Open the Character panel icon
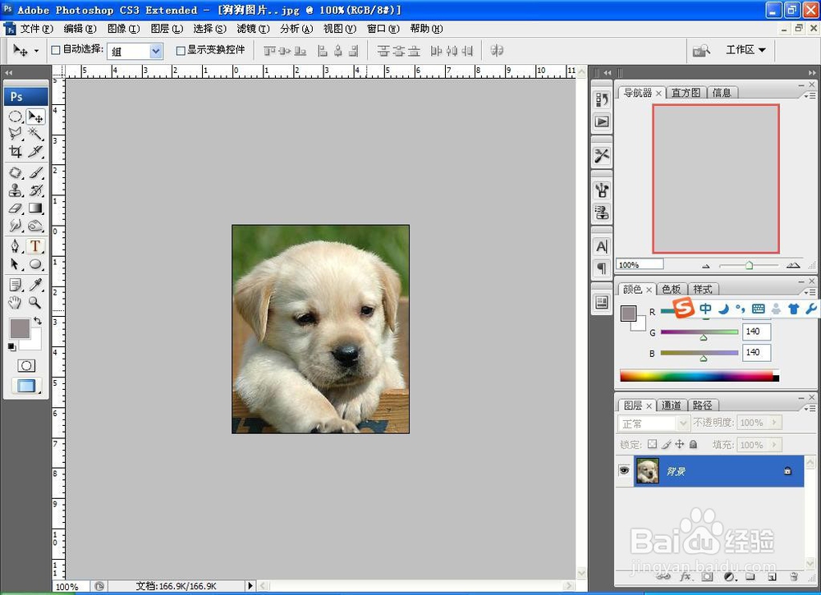 (x=602, y=246)
